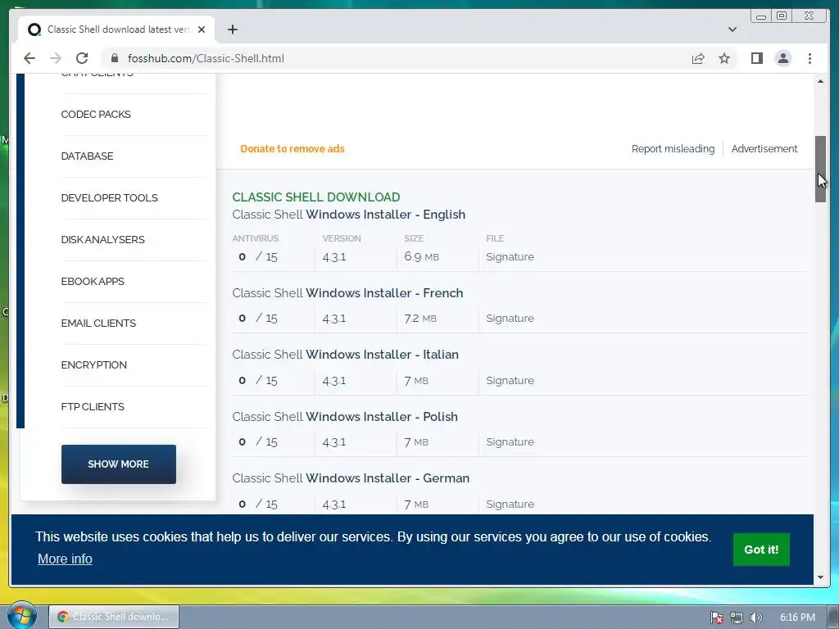Click the Advertisement link
839x629 pixels.
point(764,149)
